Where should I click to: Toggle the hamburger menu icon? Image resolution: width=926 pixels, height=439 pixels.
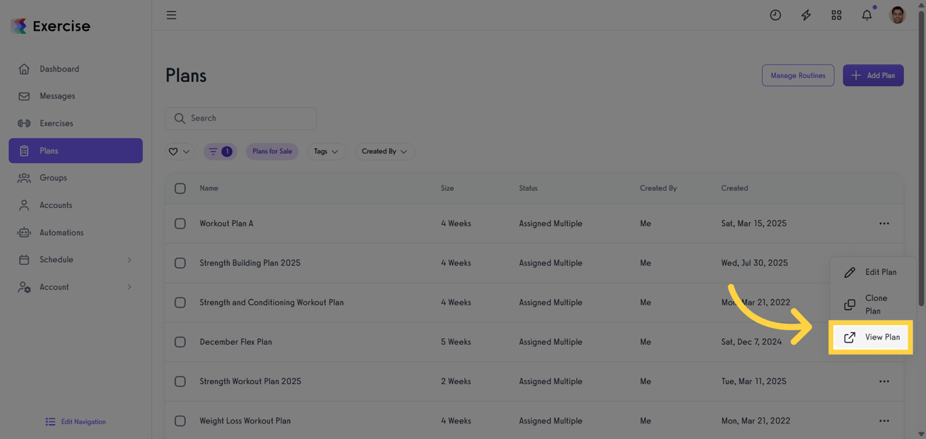pyautogui.click(x=172, y=15)
